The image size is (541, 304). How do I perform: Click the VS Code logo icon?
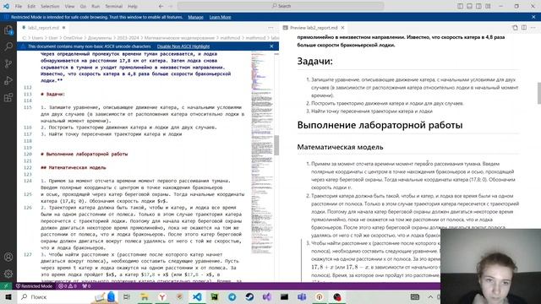[x=6, y=6]
